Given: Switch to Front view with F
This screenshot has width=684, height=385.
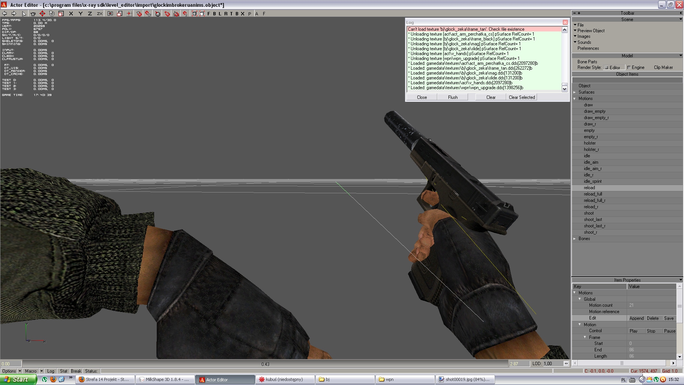Looking at the screenshot, I should click(x=209, y=13).
